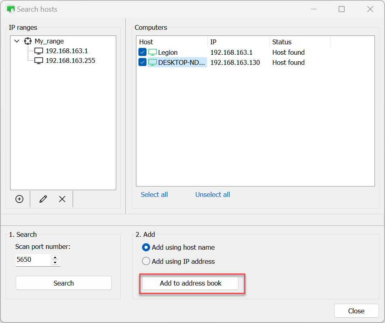Click the DESKTOP-ND host monitor icon
The image size is (385, 323).
(152, 62)
